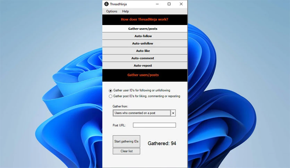Open the Auto-repost section
Screen dimensions: 290x168
[x=145, y=66]
